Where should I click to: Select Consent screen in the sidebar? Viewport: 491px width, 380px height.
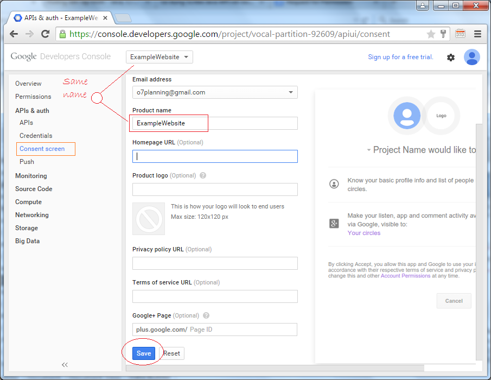pos(42,149)
